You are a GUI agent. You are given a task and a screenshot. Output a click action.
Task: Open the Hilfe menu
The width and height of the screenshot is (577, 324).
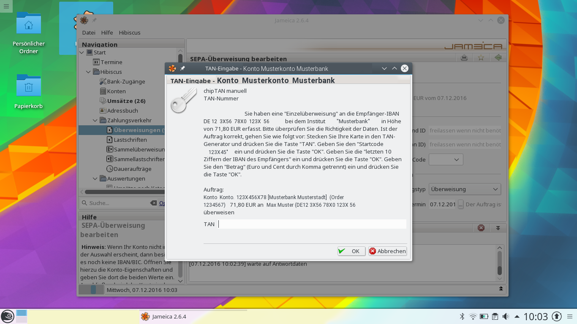tap(107, 32)
